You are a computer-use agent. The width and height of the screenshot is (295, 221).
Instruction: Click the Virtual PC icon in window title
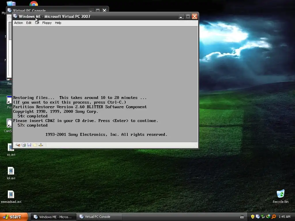(15, 16)
